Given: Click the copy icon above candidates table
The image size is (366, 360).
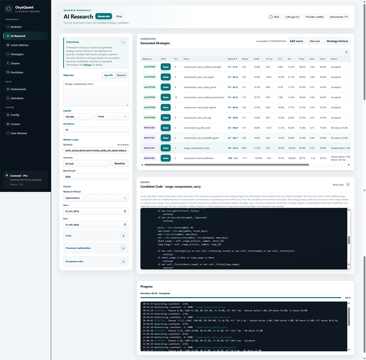Looking at the screenshot, I should (x=346, y=52).
